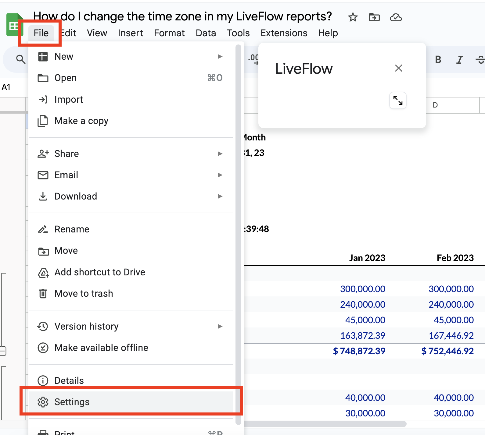Expand the LiveFlow panel with arrows icon
Image resolution: width=485 pixels, height=435 pixels.
coord(398,100)
